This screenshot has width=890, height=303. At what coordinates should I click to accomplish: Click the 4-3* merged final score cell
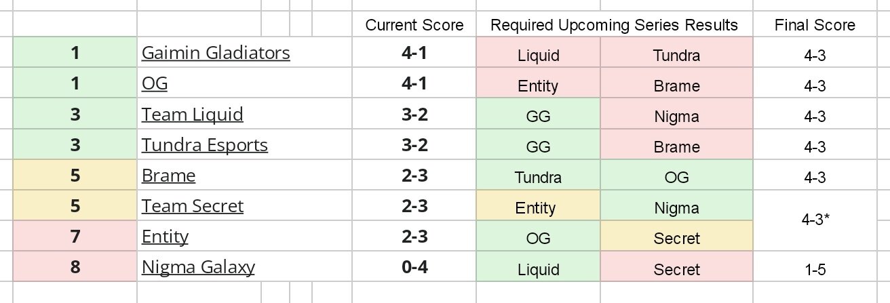[814, 222]
